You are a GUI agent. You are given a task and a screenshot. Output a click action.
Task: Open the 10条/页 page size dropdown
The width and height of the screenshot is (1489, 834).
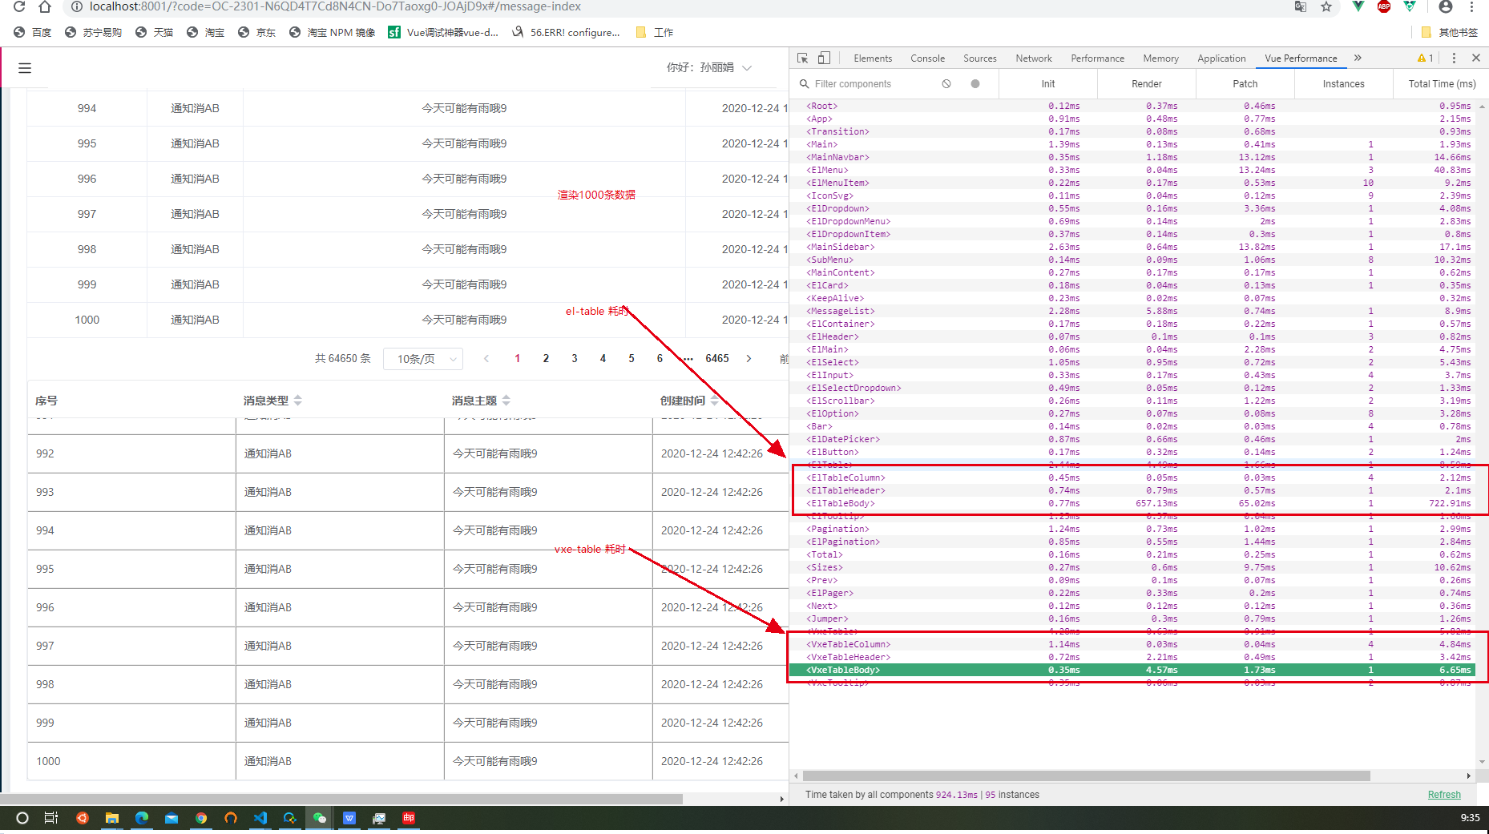[x=423, y=359]
